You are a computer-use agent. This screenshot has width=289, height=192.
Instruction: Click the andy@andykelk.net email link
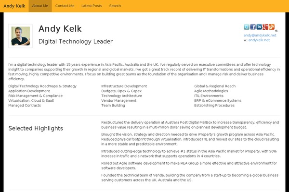click(260, 35)
